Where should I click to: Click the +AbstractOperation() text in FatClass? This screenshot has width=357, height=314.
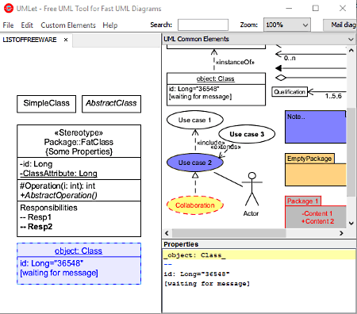click(x=59, y=195)
